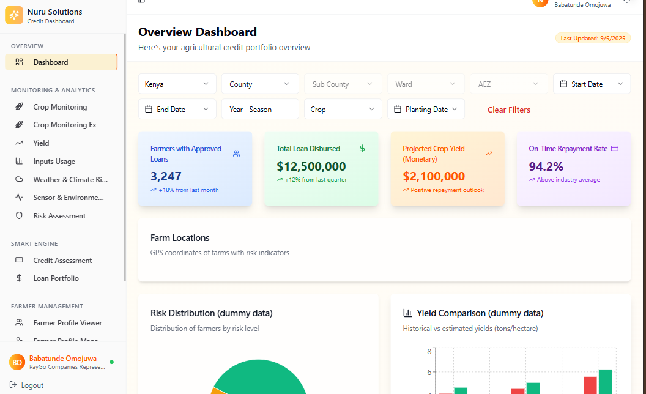The width and height of the screenshot is (646, 394).
Task: Click the Sensor & Environment pulse icon
Action: tap(19, 198)
